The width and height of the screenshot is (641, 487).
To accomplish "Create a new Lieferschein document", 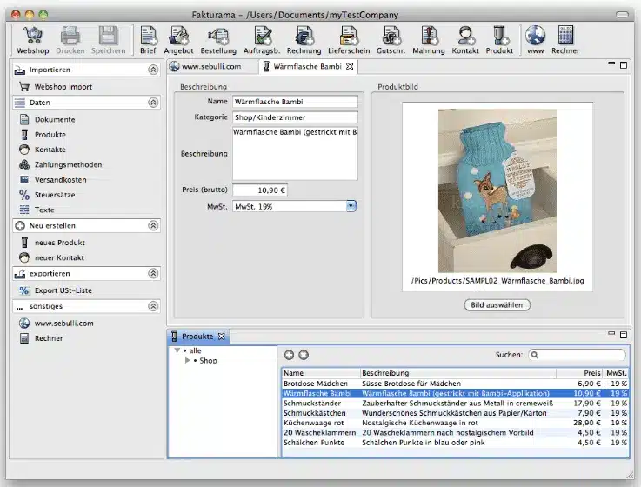I will click(x=348, y=40).
